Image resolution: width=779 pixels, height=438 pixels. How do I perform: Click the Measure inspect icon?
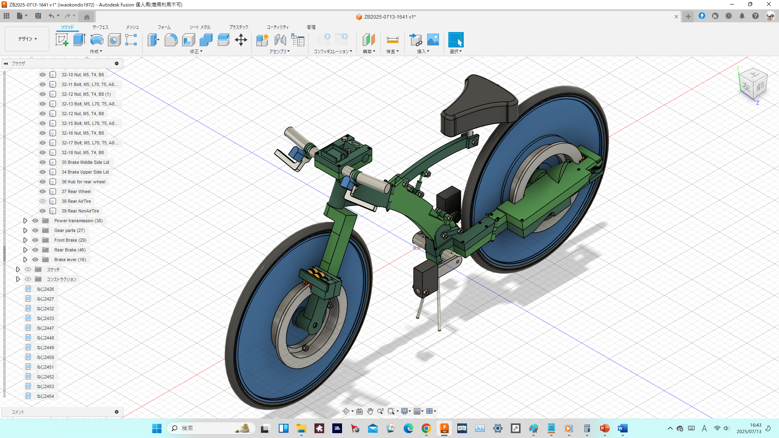tap(392, 40)
